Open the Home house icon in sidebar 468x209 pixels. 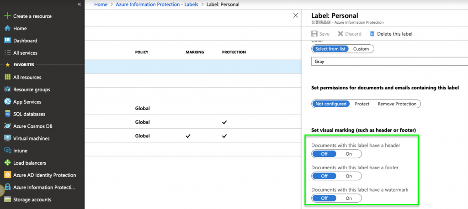[8, 28]
